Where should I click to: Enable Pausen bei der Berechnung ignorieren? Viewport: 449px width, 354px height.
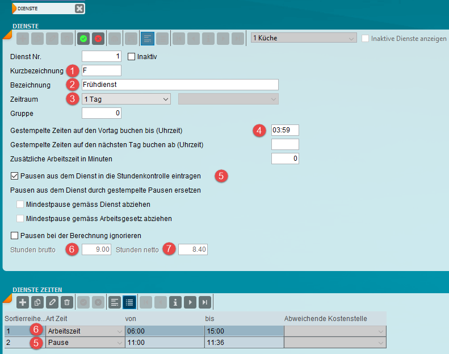click(x=15, y=235)
